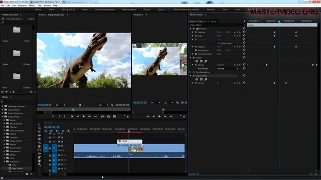Collapse the Video Effects folder
Viewport: 321px width, 180px height.
(x=3, y=116)
